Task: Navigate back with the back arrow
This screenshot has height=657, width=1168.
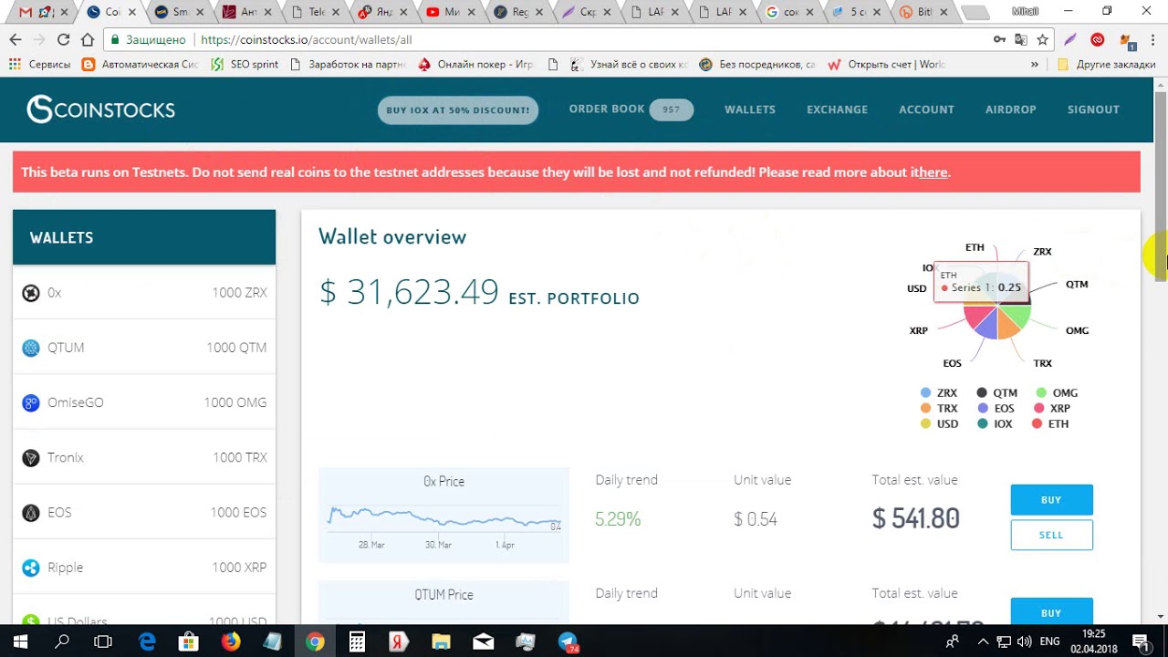Action: coord(15,40)
